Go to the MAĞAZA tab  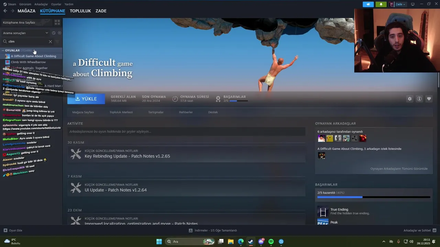coord(26,11)
